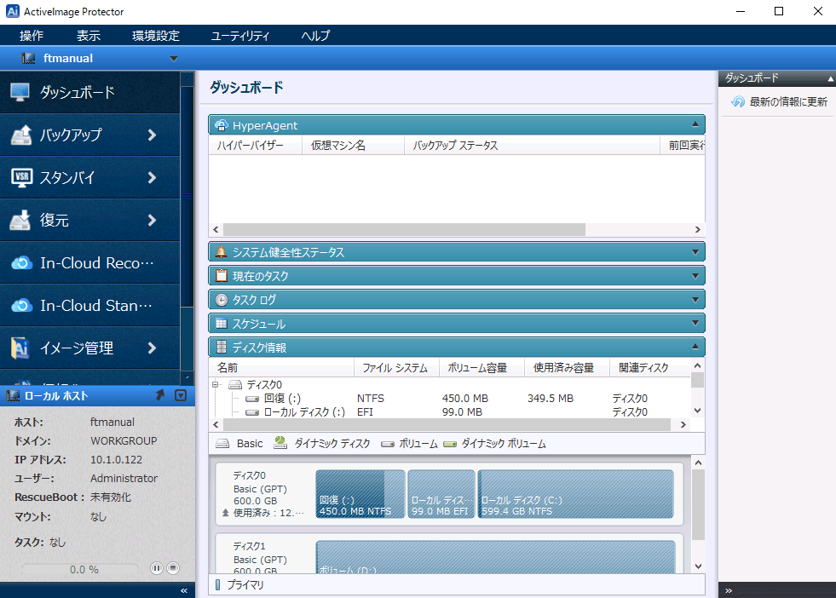Open the ftmanual host dropdown
Image resolution: width=836 pixels, height=598 pixels.
[x=174, y=59]
